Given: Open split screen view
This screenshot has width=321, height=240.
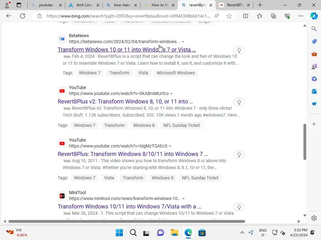Looking at the screenshot, I should point(245,16).
